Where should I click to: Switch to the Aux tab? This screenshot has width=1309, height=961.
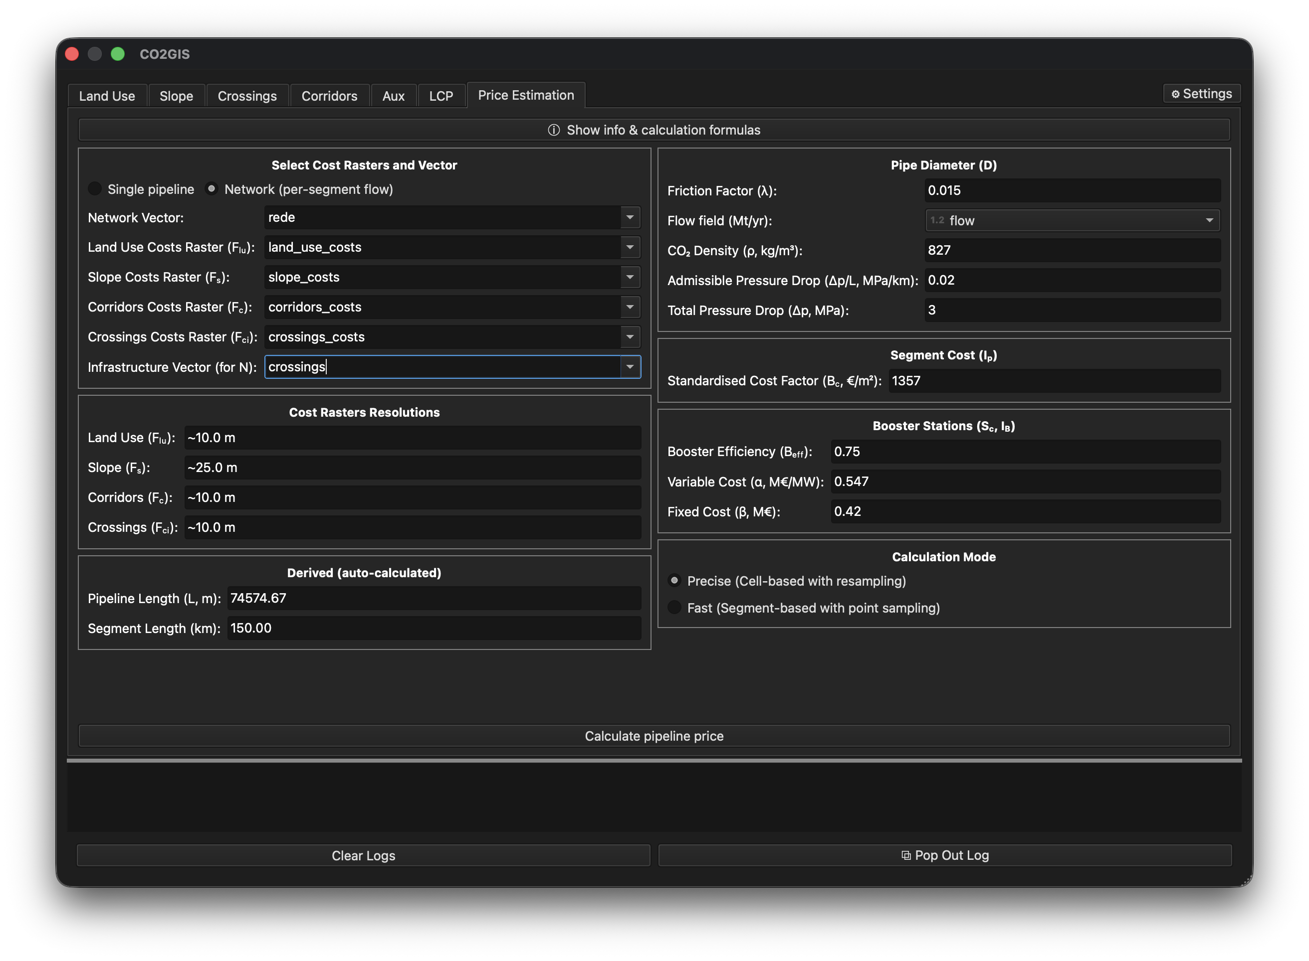[x=394, y=96]
